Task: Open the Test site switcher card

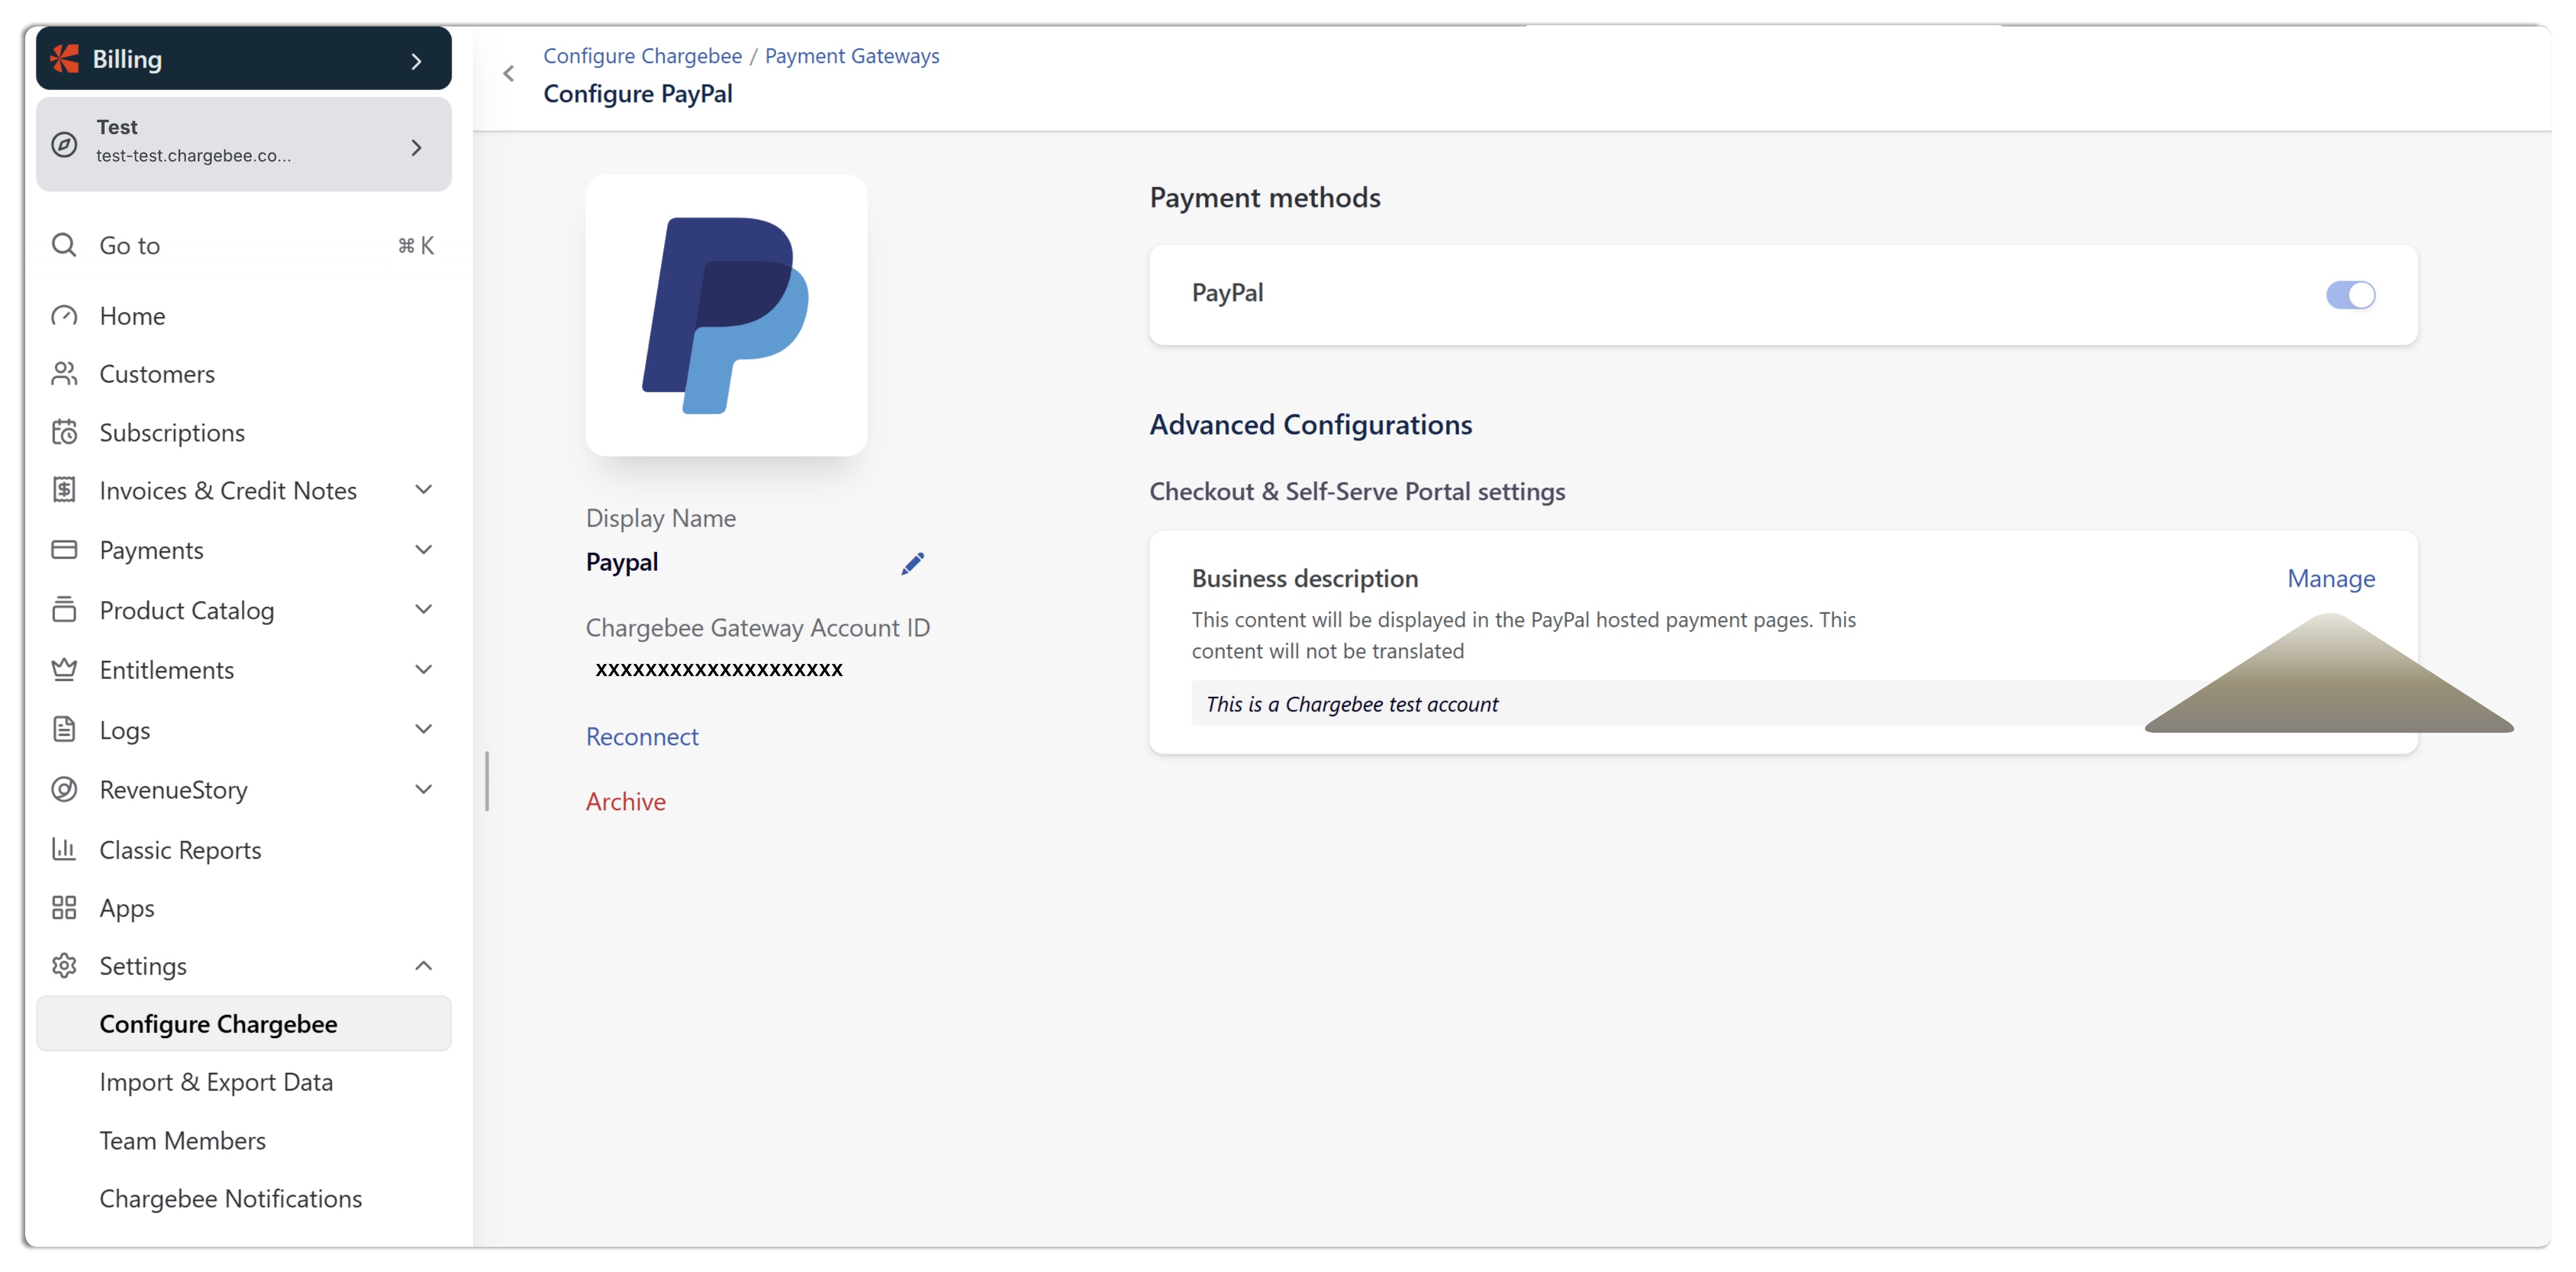Action: pyautogui.click(x=243, y=145)
